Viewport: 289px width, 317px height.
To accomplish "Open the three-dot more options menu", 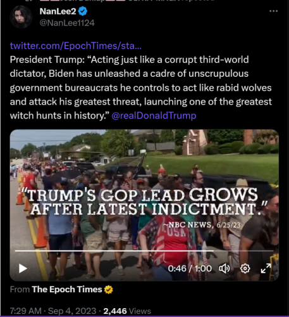I will click(273, 11).
